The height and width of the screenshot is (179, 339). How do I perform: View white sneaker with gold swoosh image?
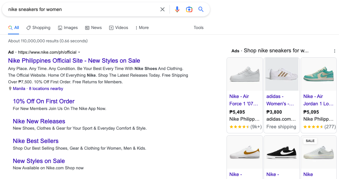[245, 153]
